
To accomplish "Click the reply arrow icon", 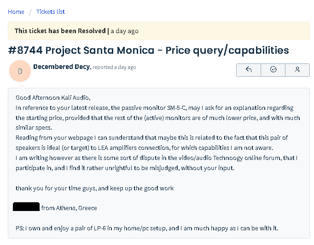I will (x=249, y=70).
